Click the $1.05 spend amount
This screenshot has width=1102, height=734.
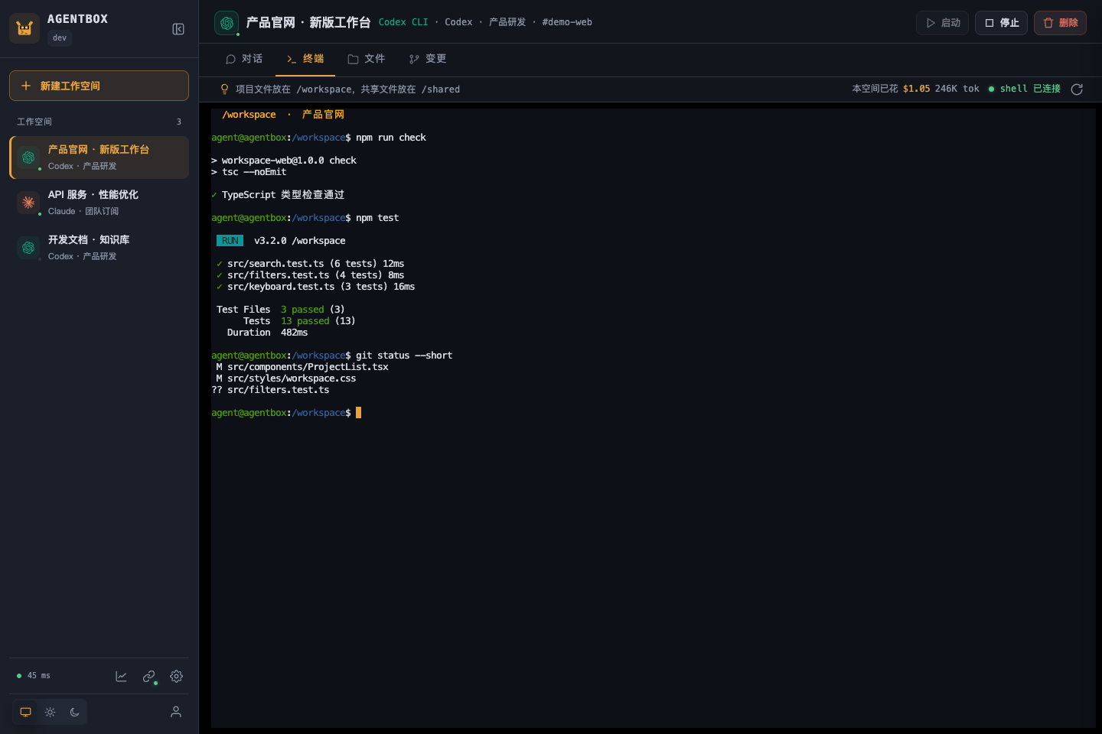click(916, 89)
